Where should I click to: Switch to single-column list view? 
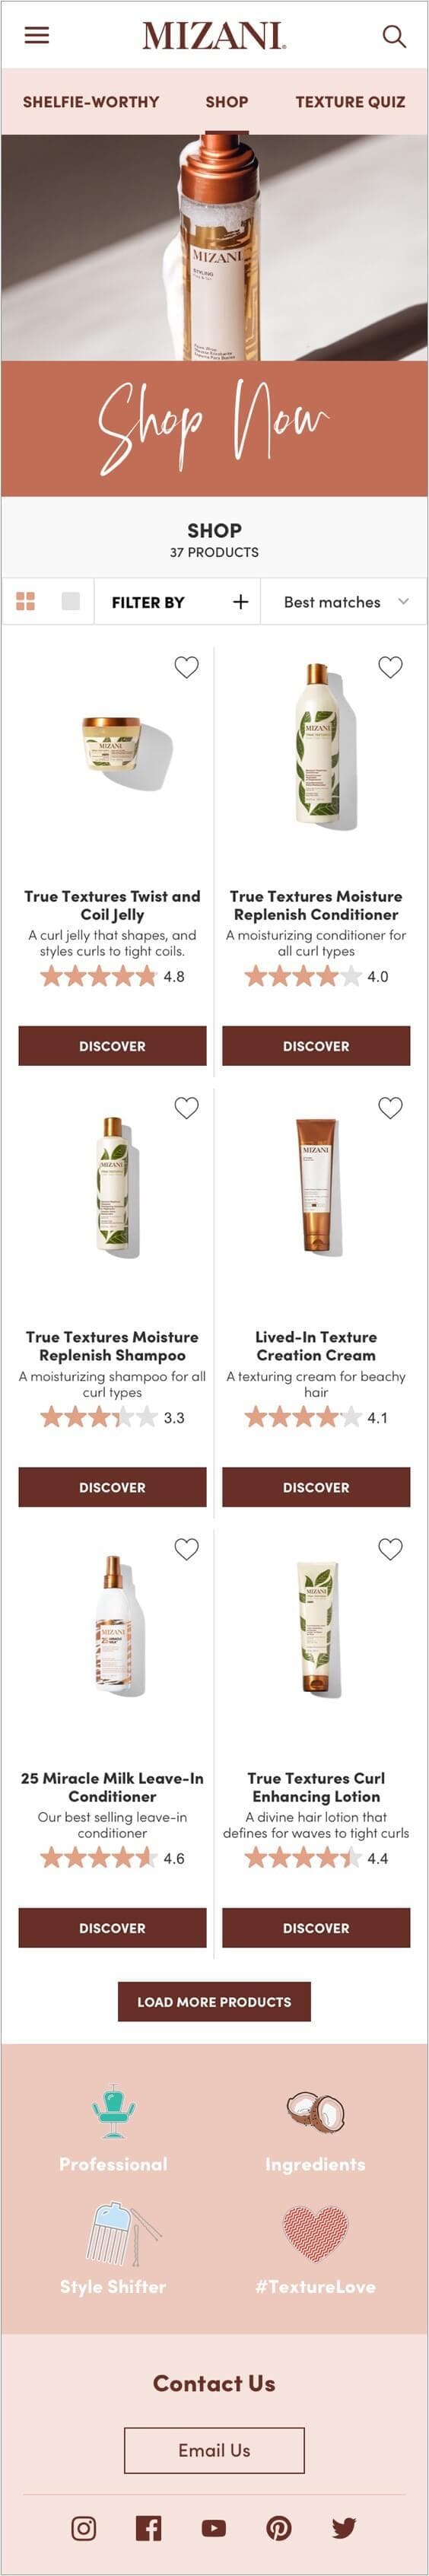point(71,601)
